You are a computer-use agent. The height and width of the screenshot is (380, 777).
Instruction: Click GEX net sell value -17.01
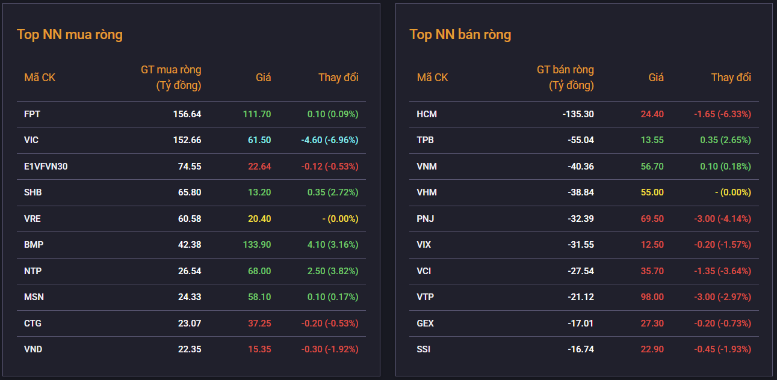[x=581, y=323]
